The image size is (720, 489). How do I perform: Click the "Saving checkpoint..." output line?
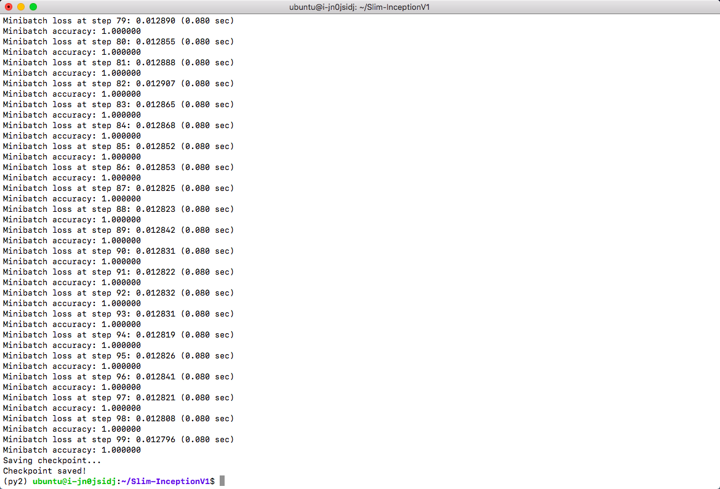click(x=52, y=460)
